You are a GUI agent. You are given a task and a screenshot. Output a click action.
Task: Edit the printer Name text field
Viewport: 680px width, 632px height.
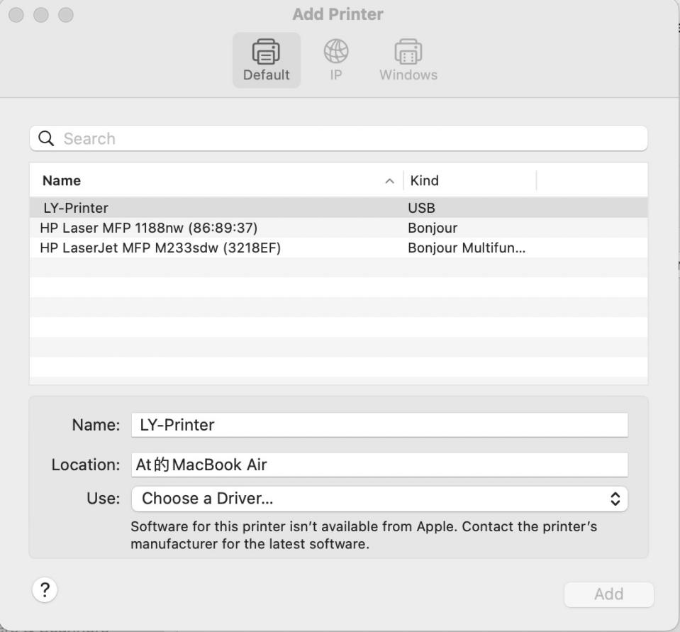pyautogui.click(x=379, y=425)
